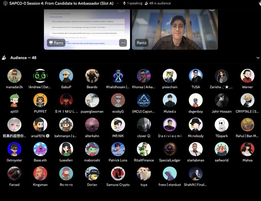Open bahmanpn's avatar
Screen dimensions: 261x201
click(x=66, y=125)
